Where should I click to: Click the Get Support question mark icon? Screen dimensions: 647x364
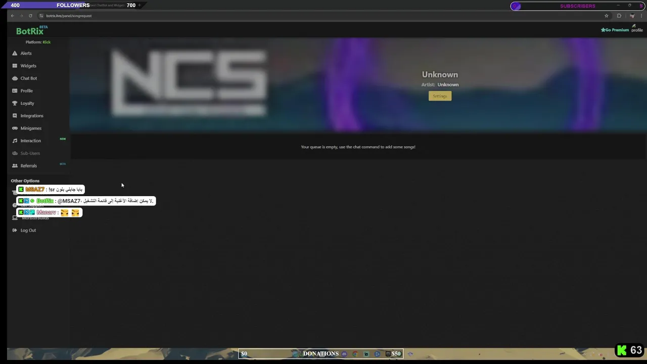click(x=14, y=205)
